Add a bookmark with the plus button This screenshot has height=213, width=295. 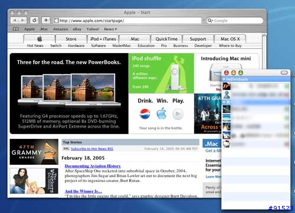46,20
